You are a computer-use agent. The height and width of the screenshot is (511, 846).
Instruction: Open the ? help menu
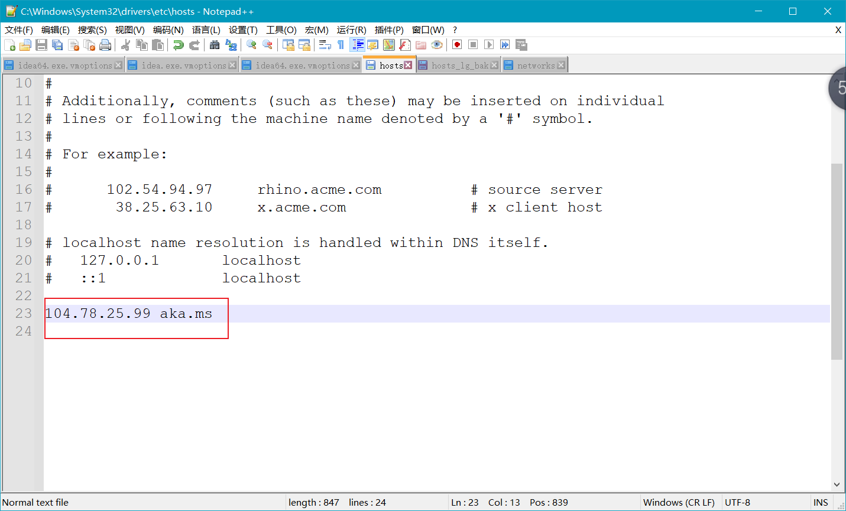coord(455,30)
